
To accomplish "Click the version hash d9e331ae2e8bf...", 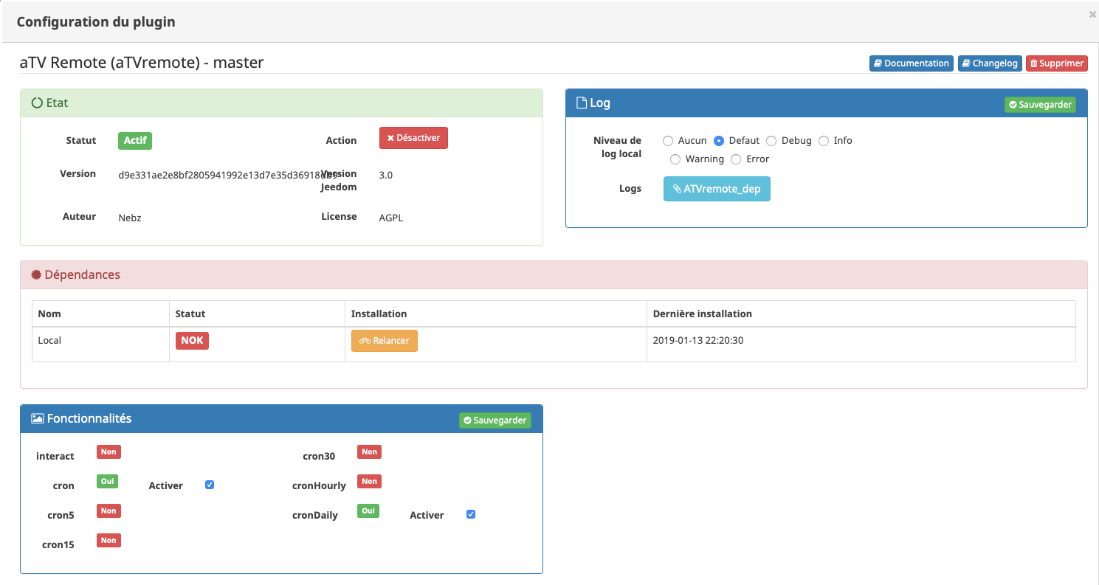I will click(227, 176).
